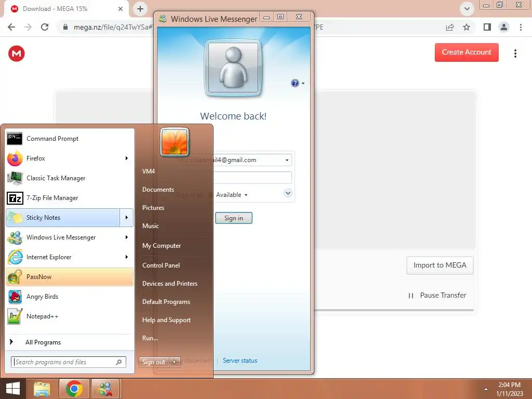Screen dimensions: 532x399
Task: Expand sign-in options chevron in Messenger
Action: (x=288, y=193)
